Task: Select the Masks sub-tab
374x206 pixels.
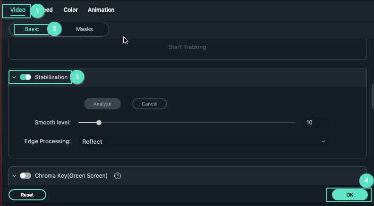Action: click(x=85, y=29)
